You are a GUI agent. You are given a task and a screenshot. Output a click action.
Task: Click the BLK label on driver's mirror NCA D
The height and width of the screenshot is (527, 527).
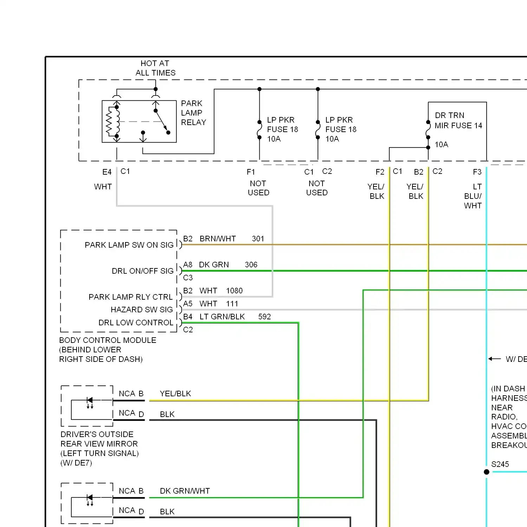point(167,414)
